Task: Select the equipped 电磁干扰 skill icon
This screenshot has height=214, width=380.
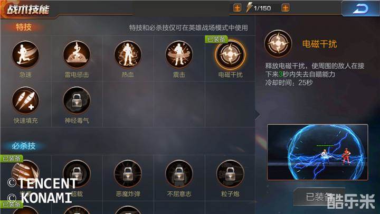Action: [x=230, y=54]
